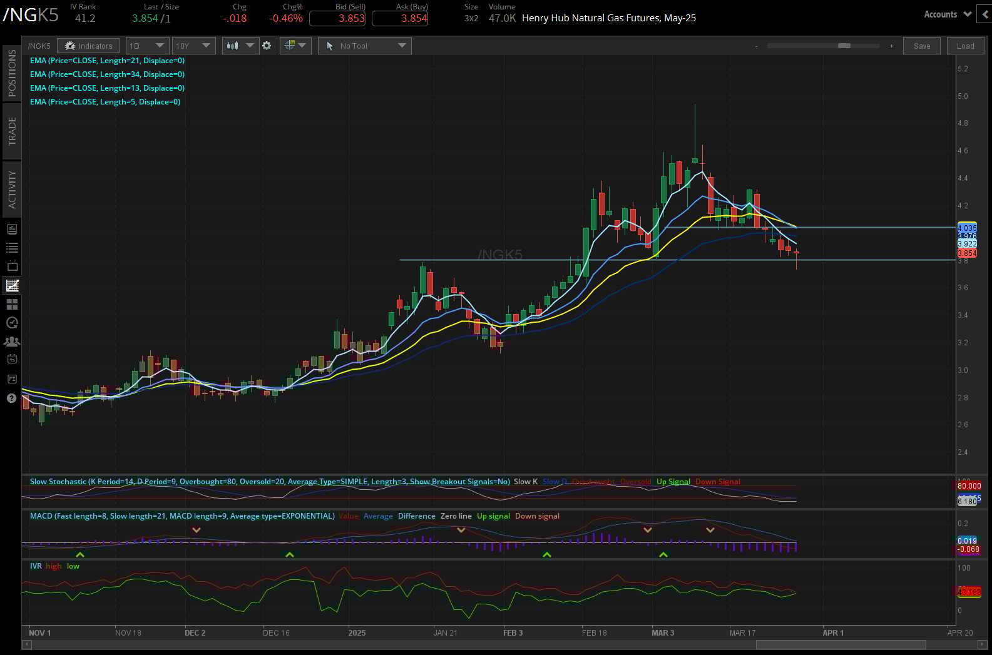Screen dimensions: 992x655
Task: Click the /NGK5 label in chart toolbar
Action: point(39,46)
